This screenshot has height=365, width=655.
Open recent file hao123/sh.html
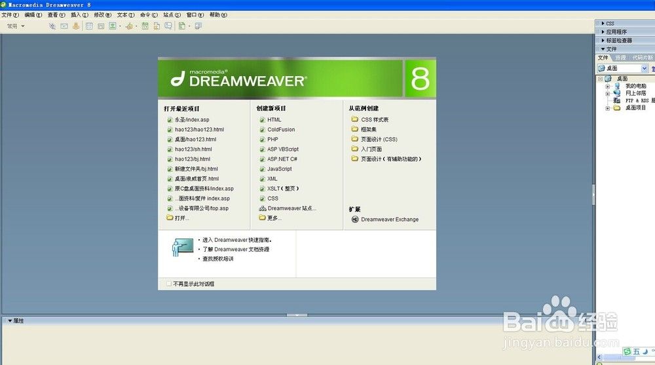193,149
